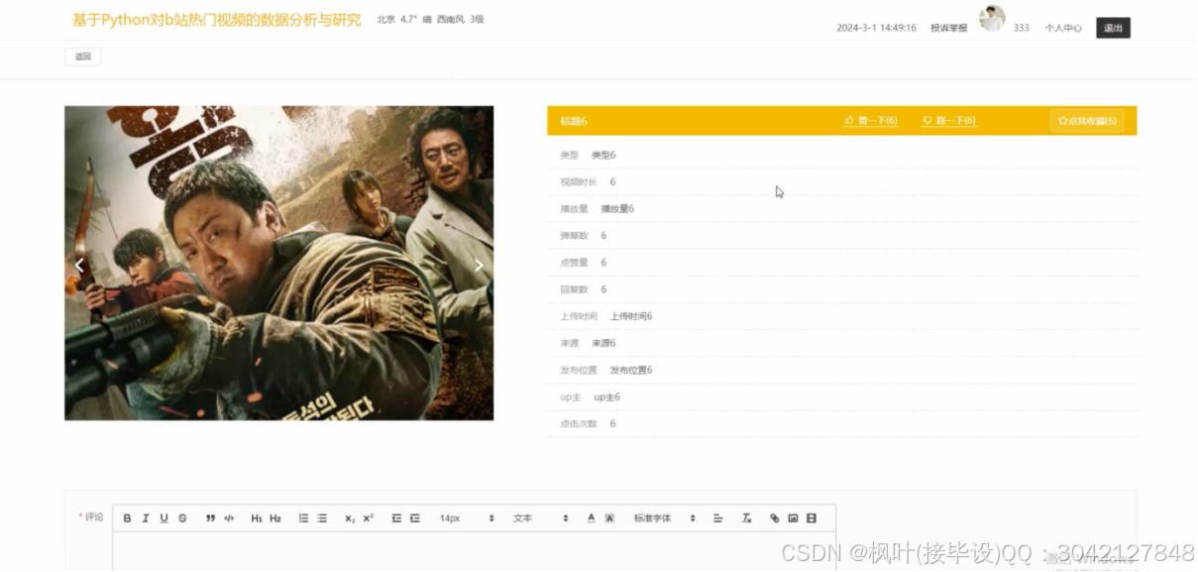This screenshot has width=1198, height=572.
Task: Insert an image in the comment
Action: [x=793, y=518]
